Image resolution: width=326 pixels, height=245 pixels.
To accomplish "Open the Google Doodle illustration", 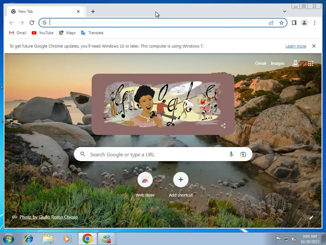I will coord(163,104).
